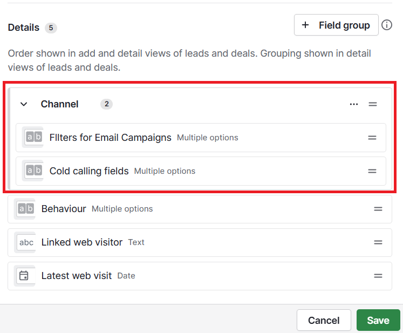Click the Cancel button

pyautogui.click(x=324, y=320)
